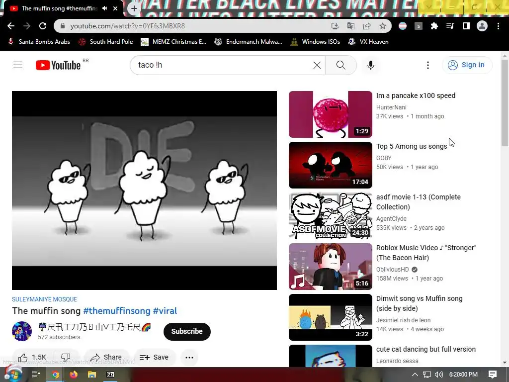Open 7-Zip from the taskbar
The height and width of the screenshot is (382, 509).
[x=110, y=375]
